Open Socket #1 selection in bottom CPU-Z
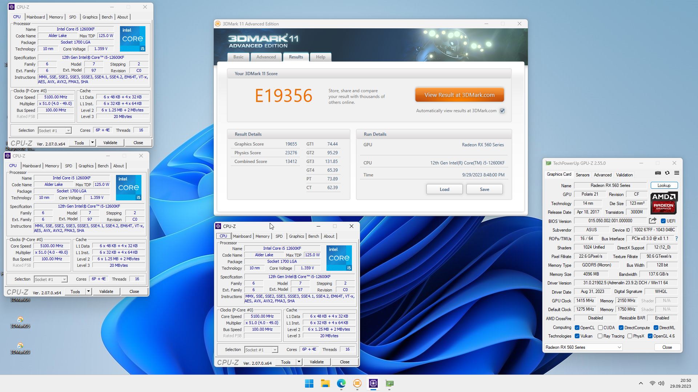Screen dimensions: 698x392 pos(261,350)
